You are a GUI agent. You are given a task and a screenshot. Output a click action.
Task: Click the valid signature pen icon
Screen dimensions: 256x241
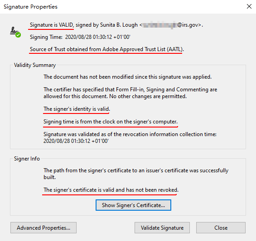(x=15, y=32)
